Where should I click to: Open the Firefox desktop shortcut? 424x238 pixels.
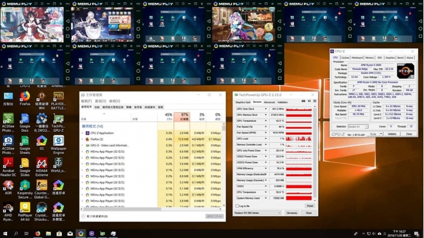pyautogui.click(x=25, y=99)
